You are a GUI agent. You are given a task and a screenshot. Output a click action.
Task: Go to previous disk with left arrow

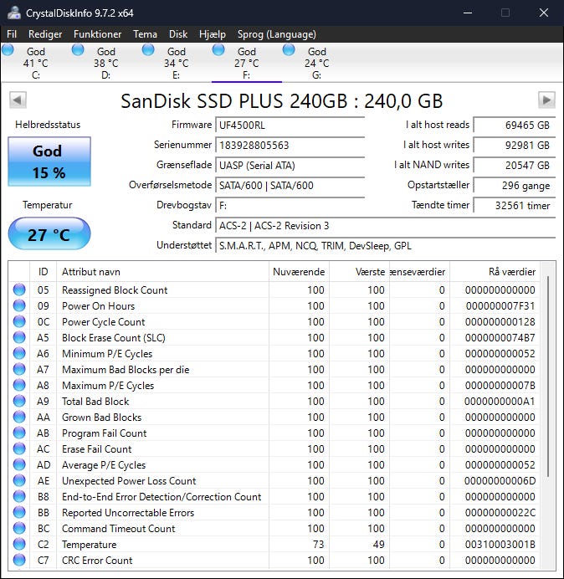pos(17,100)
